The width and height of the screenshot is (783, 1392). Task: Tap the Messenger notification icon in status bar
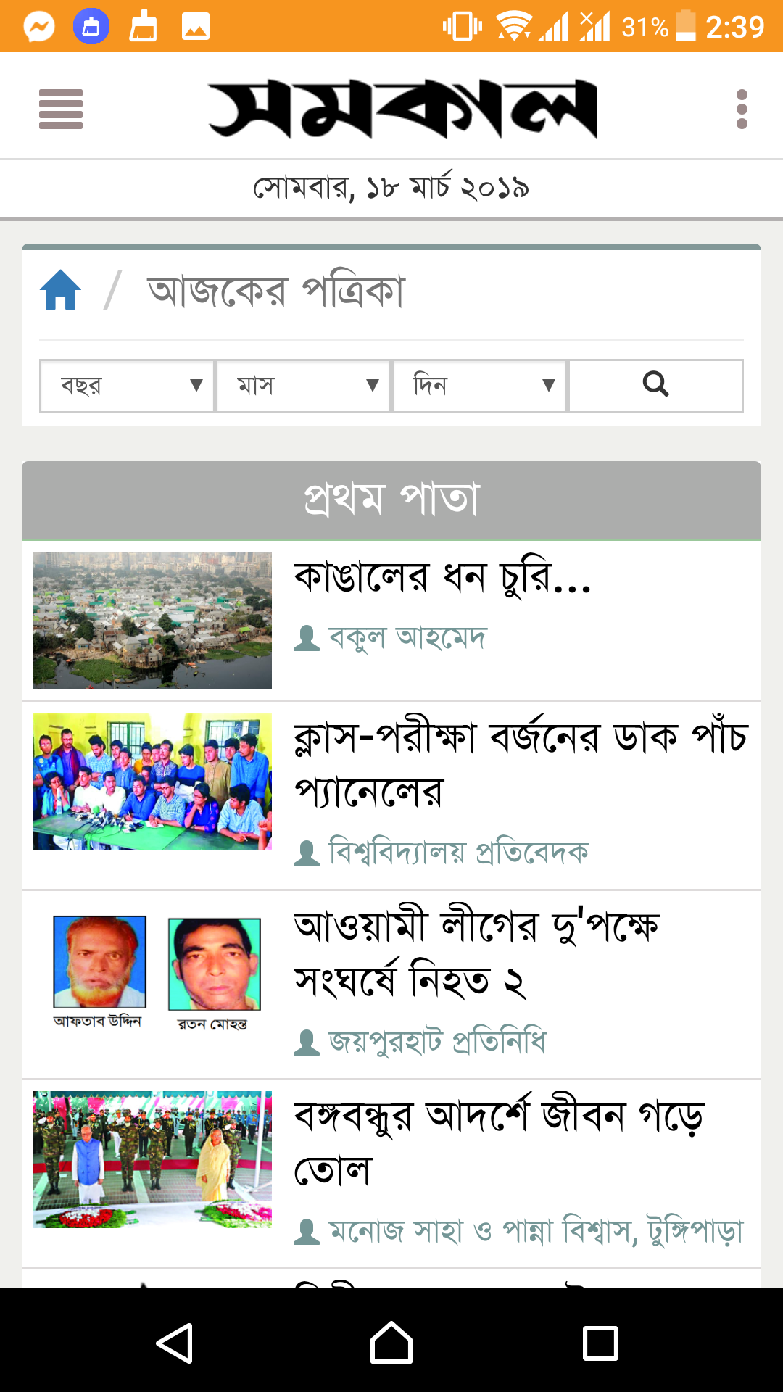(x=39, y=28)
